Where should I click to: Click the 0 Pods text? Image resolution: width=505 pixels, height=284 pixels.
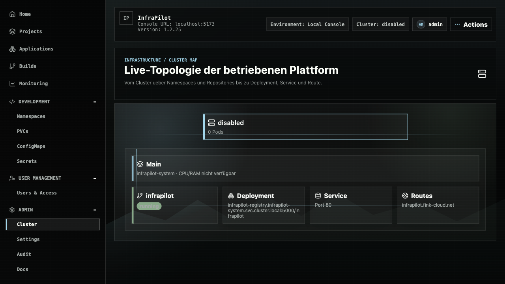pyautogui.click(x=216, y=132)
